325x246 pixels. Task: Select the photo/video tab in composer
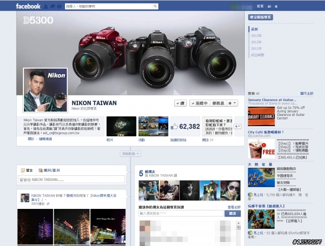pyautogui.click(x=49, y=170)
